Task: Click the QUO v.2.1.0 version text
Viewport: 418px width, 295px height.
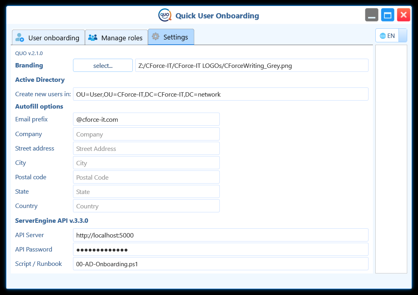Action: [x=29, y=53]
